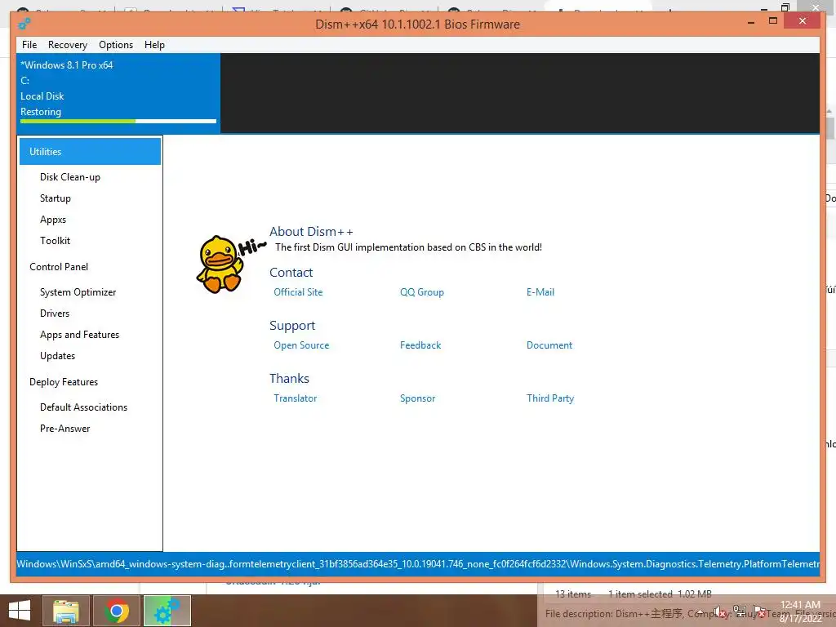Open the Updates page
Viewport: 836px width, 627px height.
[57, 356]
